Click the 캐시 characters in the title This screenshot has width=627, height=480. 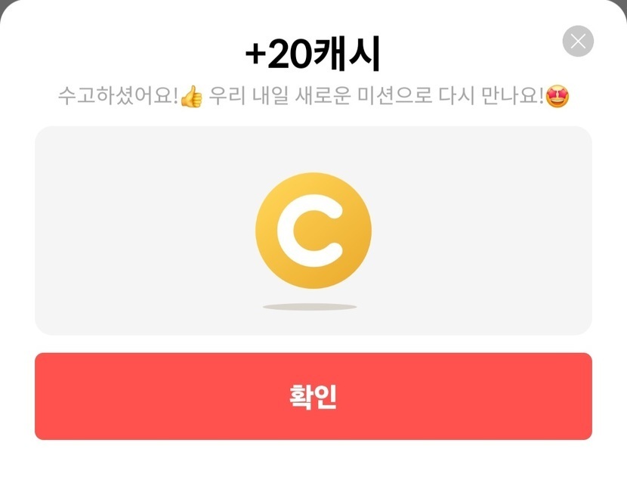(346, 54)
